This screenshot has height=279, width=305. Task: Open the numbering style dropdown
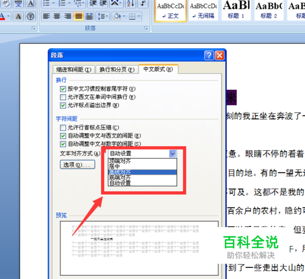click(x=69, y=4)
